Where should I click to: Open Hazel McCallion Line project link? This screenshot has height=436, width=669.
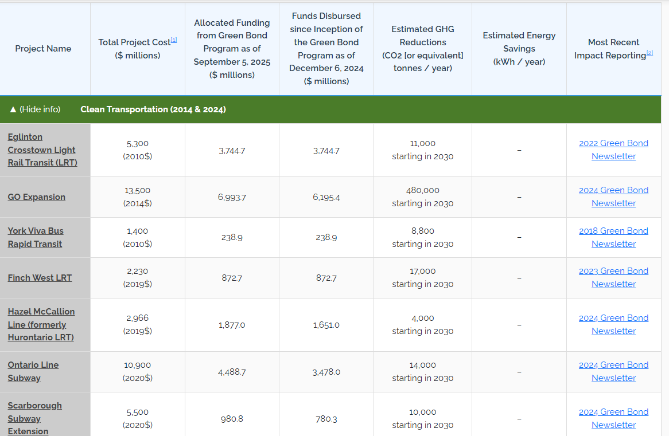click(41, 324)
